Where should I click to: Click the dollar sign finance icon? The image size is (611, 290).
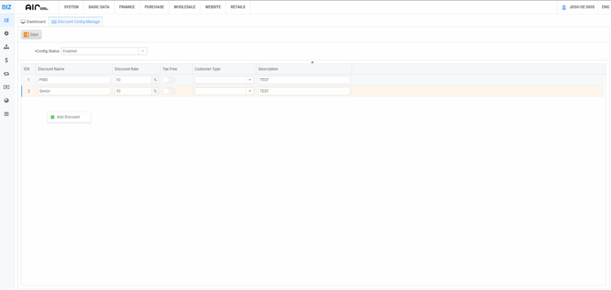point(6,60)
